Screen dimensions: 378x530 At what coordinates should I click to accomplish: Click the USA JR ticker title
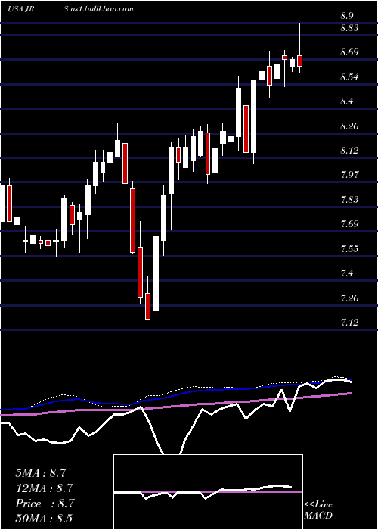pyautogui.click(x=22, y=9)
